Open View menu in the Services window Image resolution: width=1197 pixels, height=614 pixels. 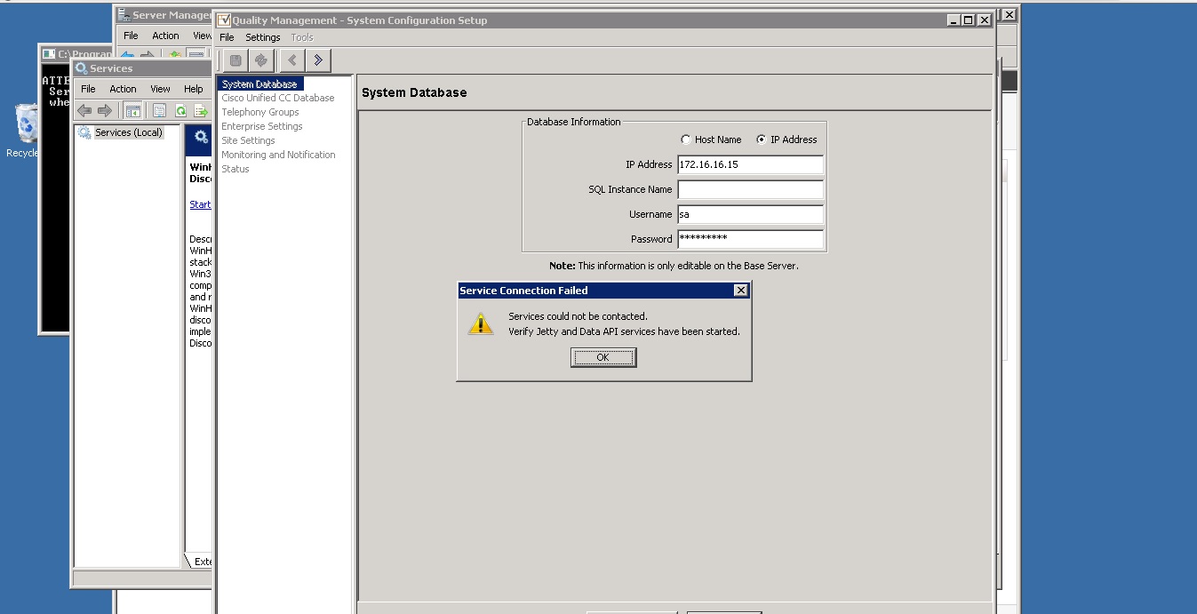click(160, 89)
